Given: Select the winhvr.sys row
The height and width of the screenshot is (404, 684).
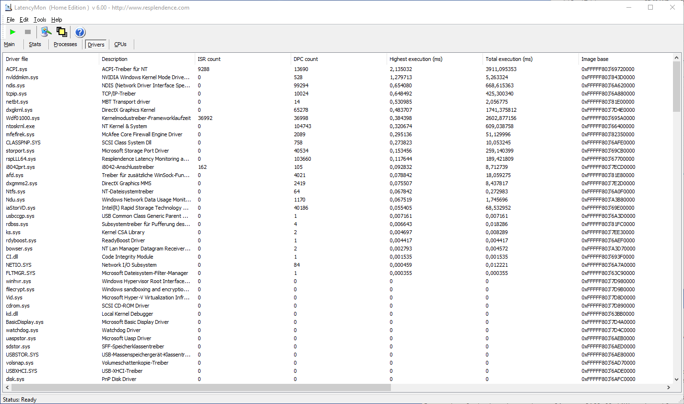Looking at the screenshot, I should (x=338, y=281).
